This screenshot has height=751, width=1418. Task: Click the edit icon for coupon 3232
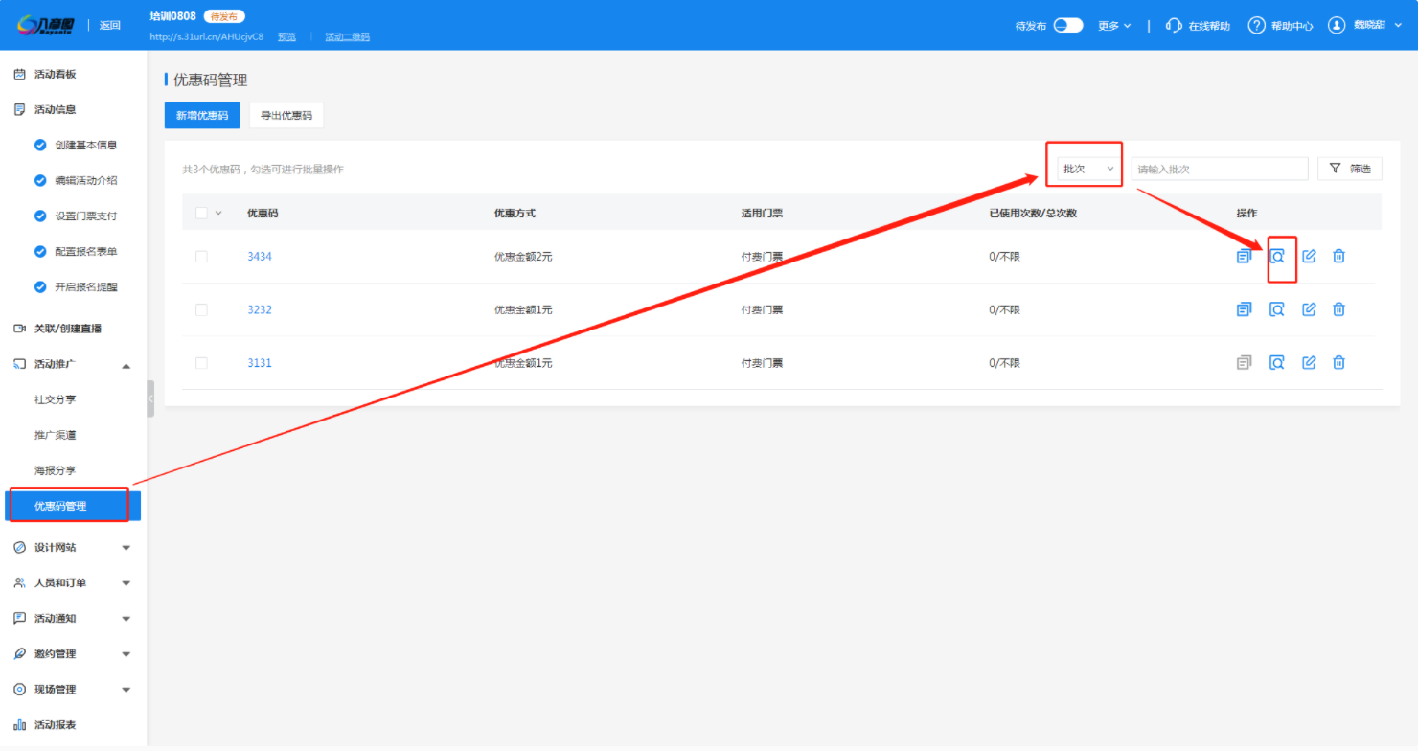click(x=1309, y=309)
